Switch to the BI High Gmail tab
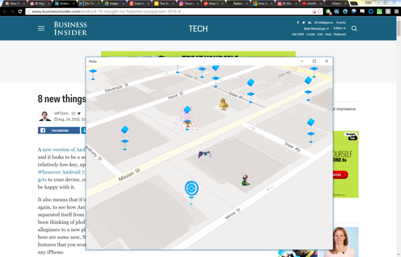401x257 pixels. click(40, 4)
